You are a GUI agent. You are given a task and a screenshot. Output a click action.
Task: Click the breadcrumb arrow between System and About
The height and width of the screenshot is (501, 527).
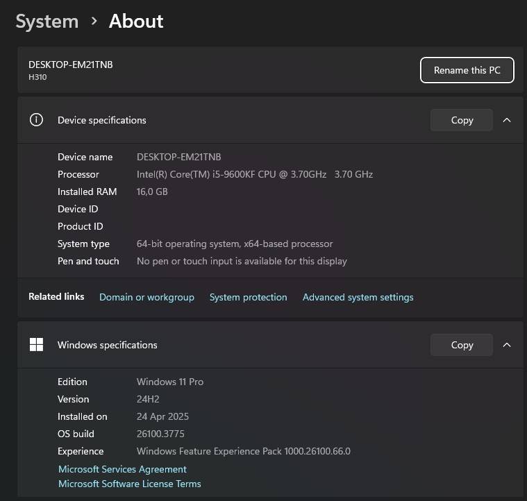[94, 22]
